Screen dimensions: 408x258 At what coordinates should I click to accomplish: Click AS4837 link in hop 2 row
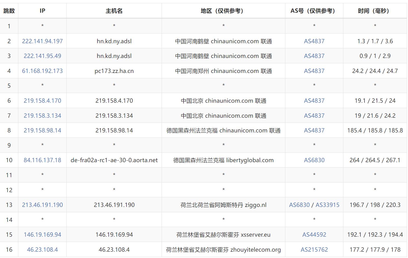(314, 41)
